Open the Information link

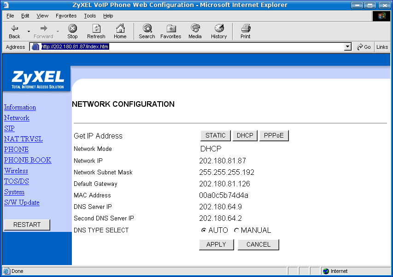coord(20,107)
